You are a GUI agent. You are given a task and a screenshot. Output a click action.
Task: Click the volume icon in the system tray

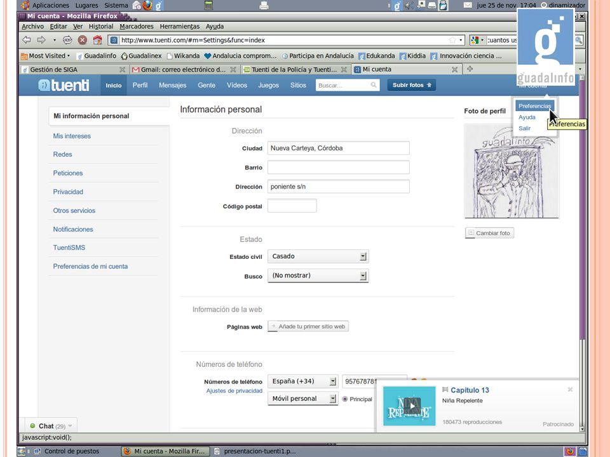point(409,5)
